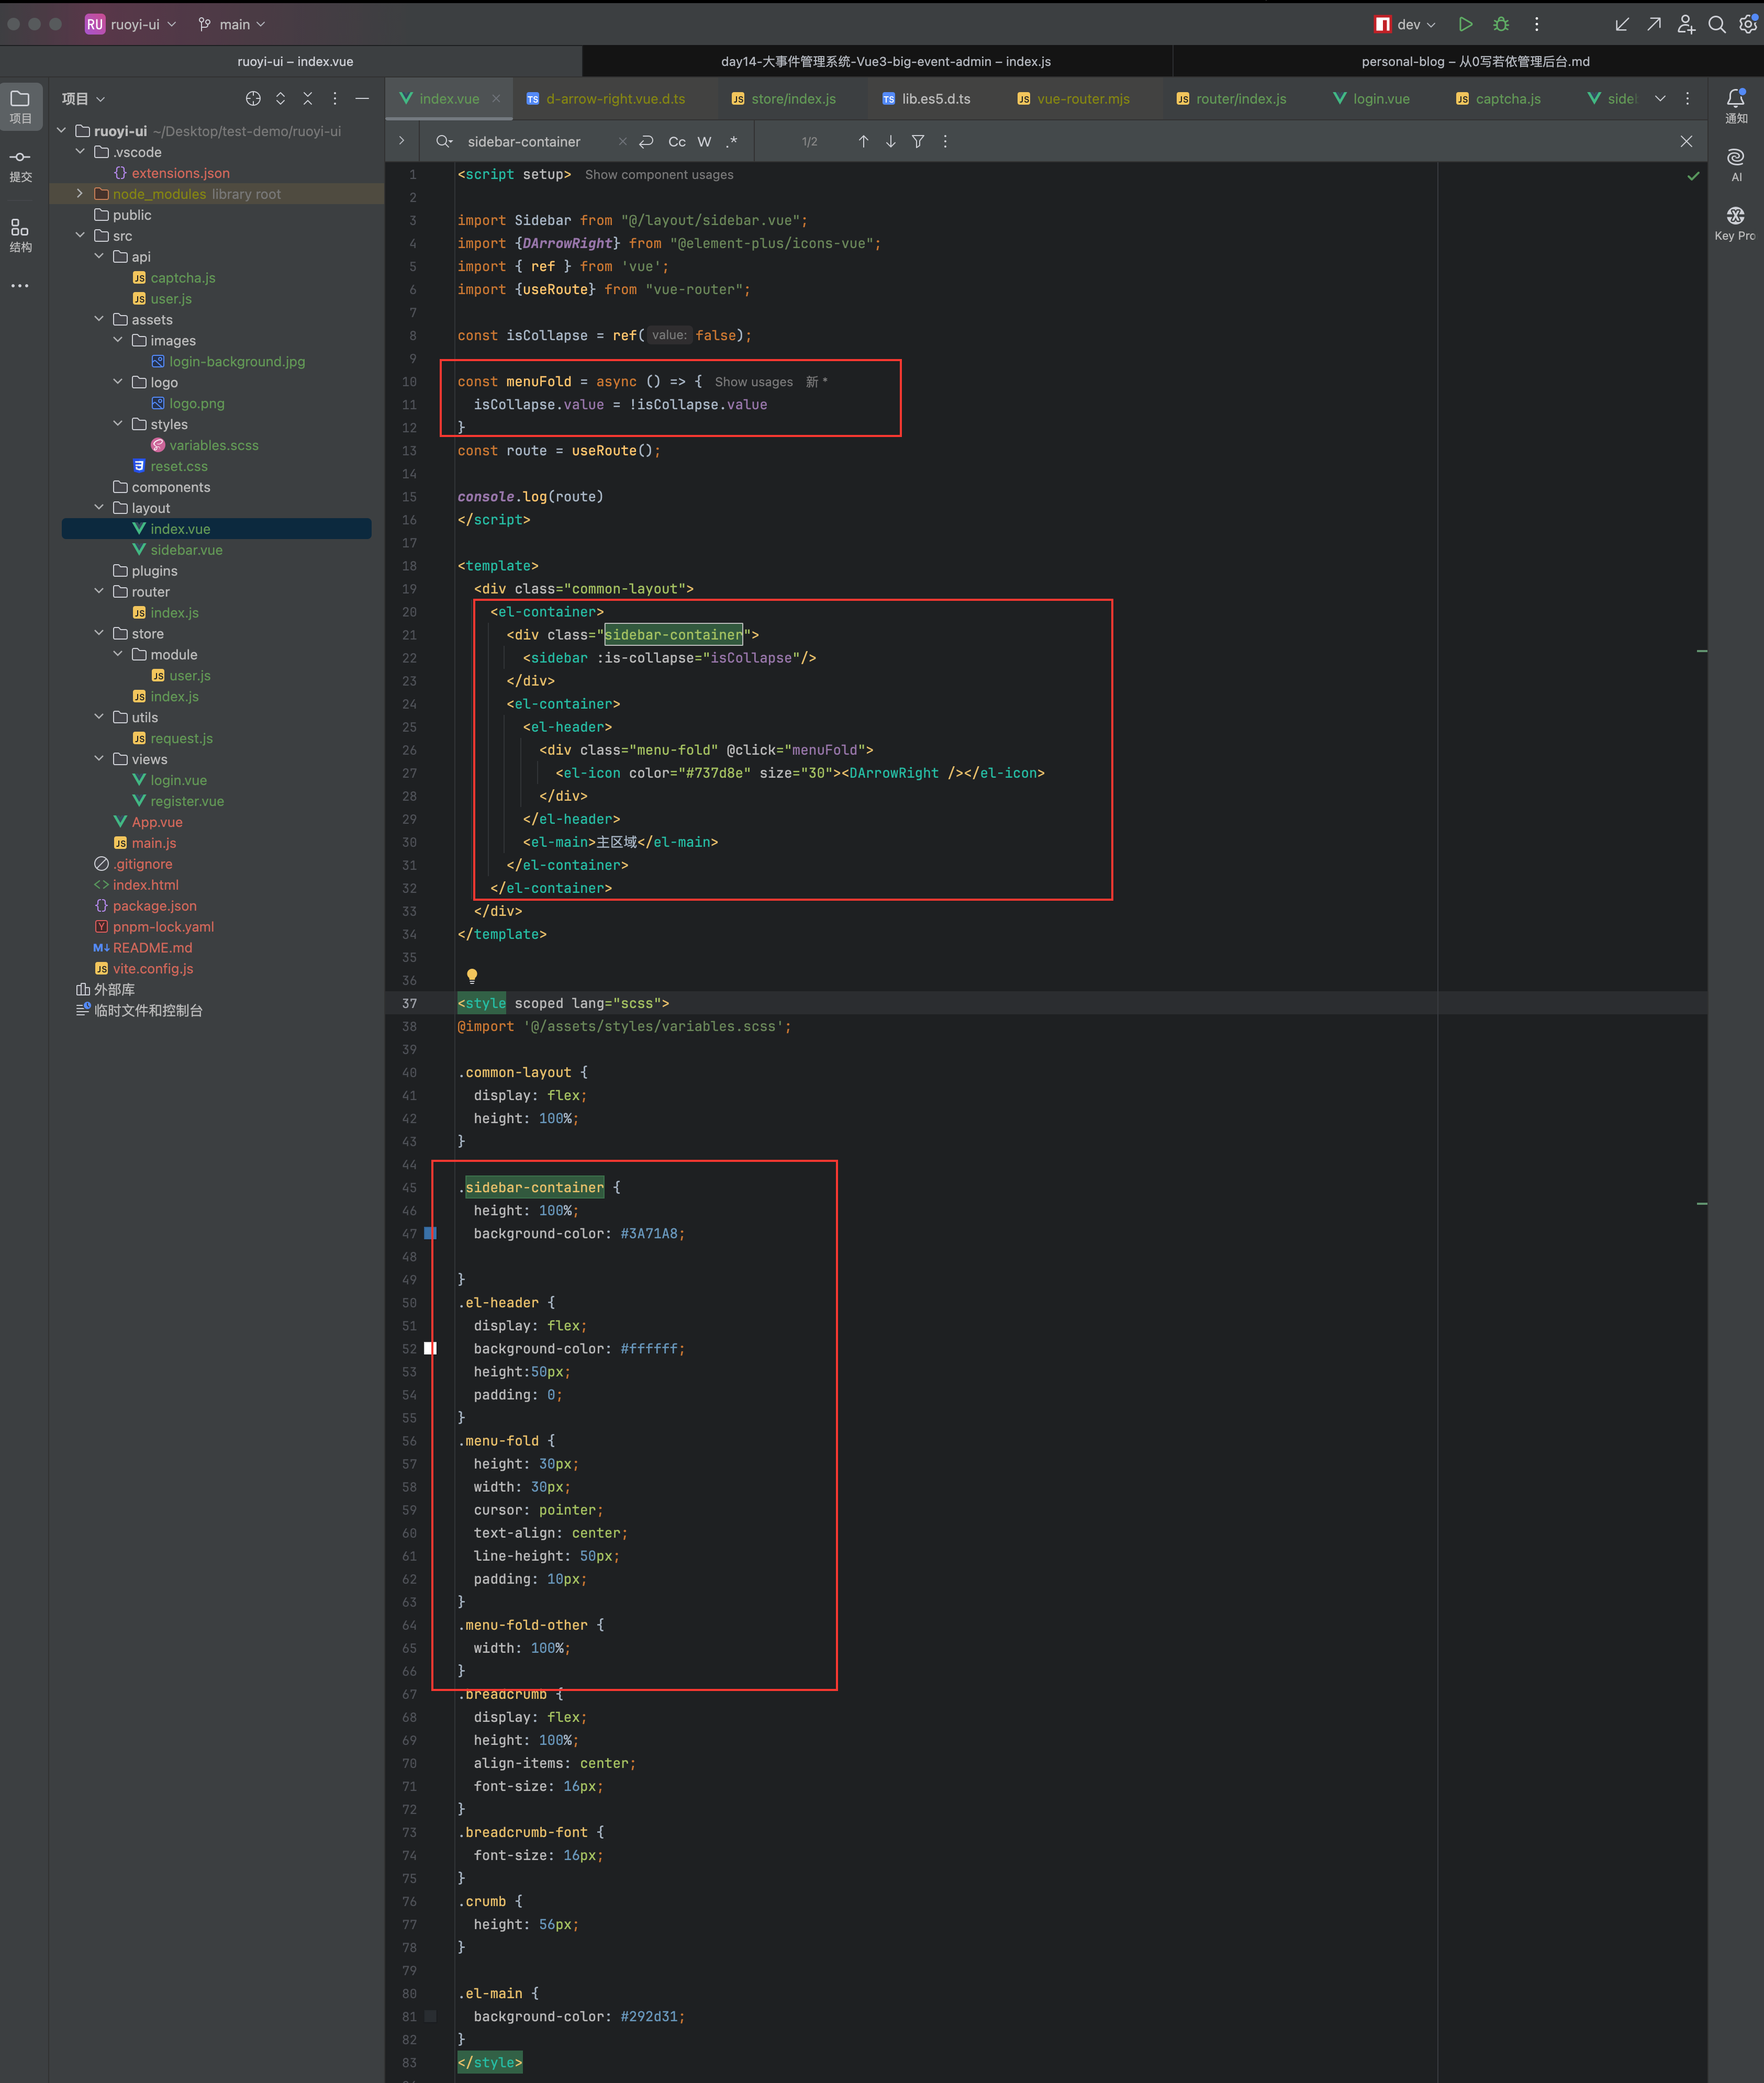Open Notifications (通知) panel

click(1736, 105)
